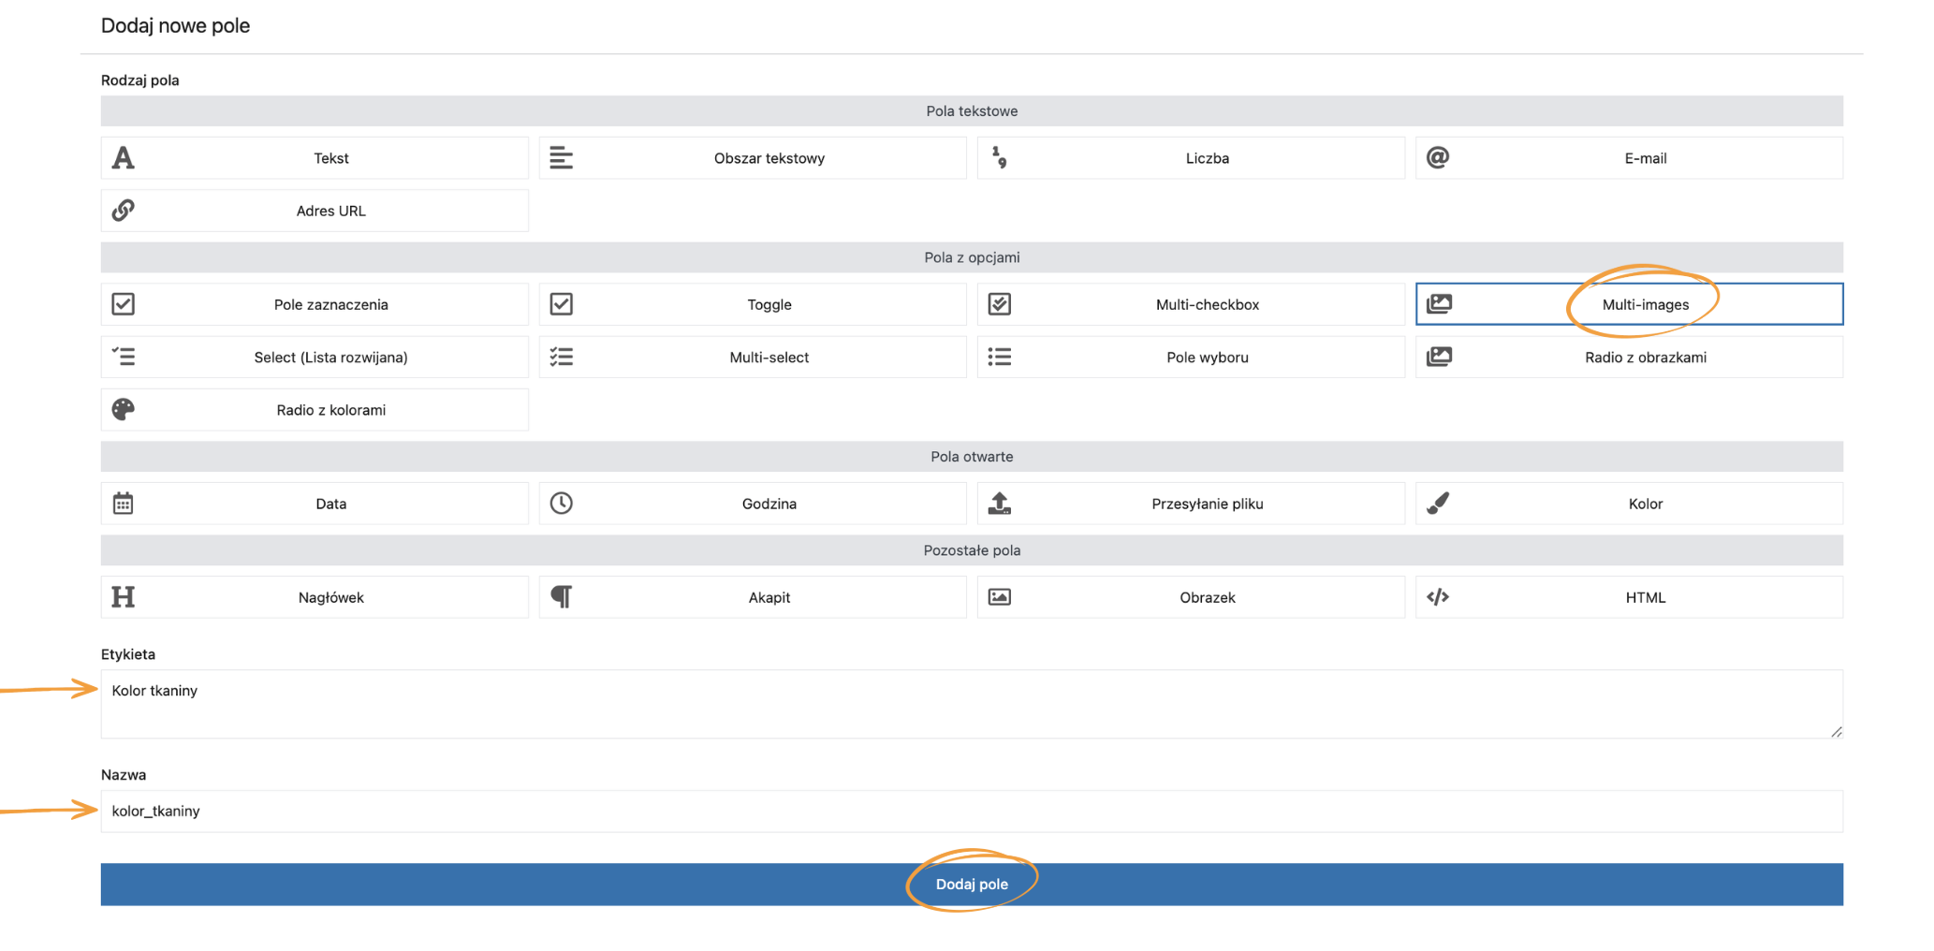Select the chain-link icon next to Adres URL
Image resolution: width=1934 pixels, height=951 pixels.
(x=124, y=210)
